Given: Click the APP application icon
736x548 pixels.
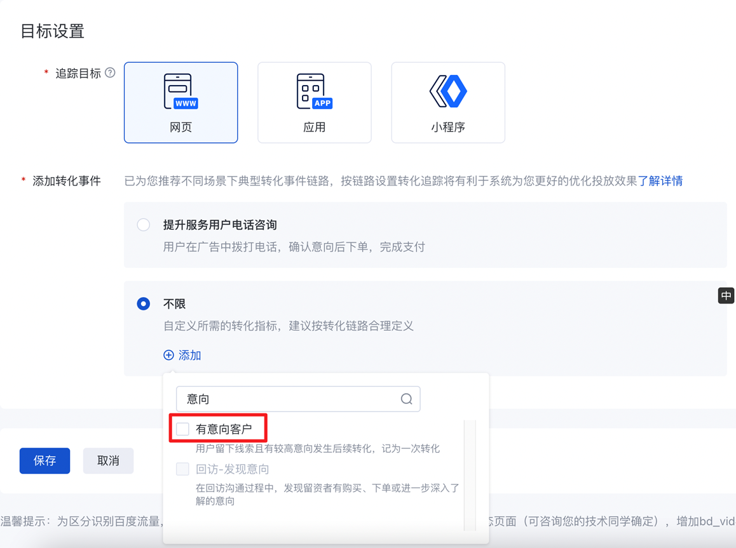Looking at the screenshot, I should 314,91.
